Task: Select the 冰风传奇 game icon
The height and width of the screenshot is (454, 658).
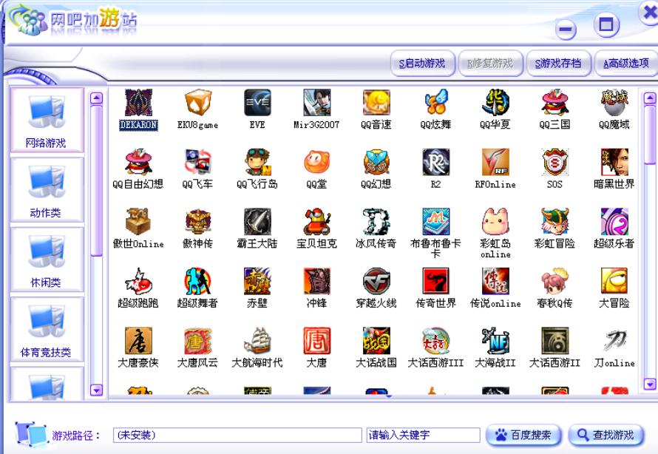Action: [376, 222]
